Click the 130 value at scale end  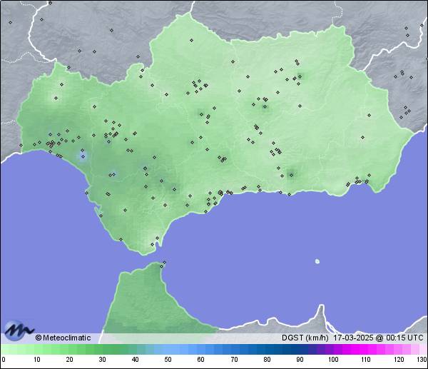pos(422,360)
